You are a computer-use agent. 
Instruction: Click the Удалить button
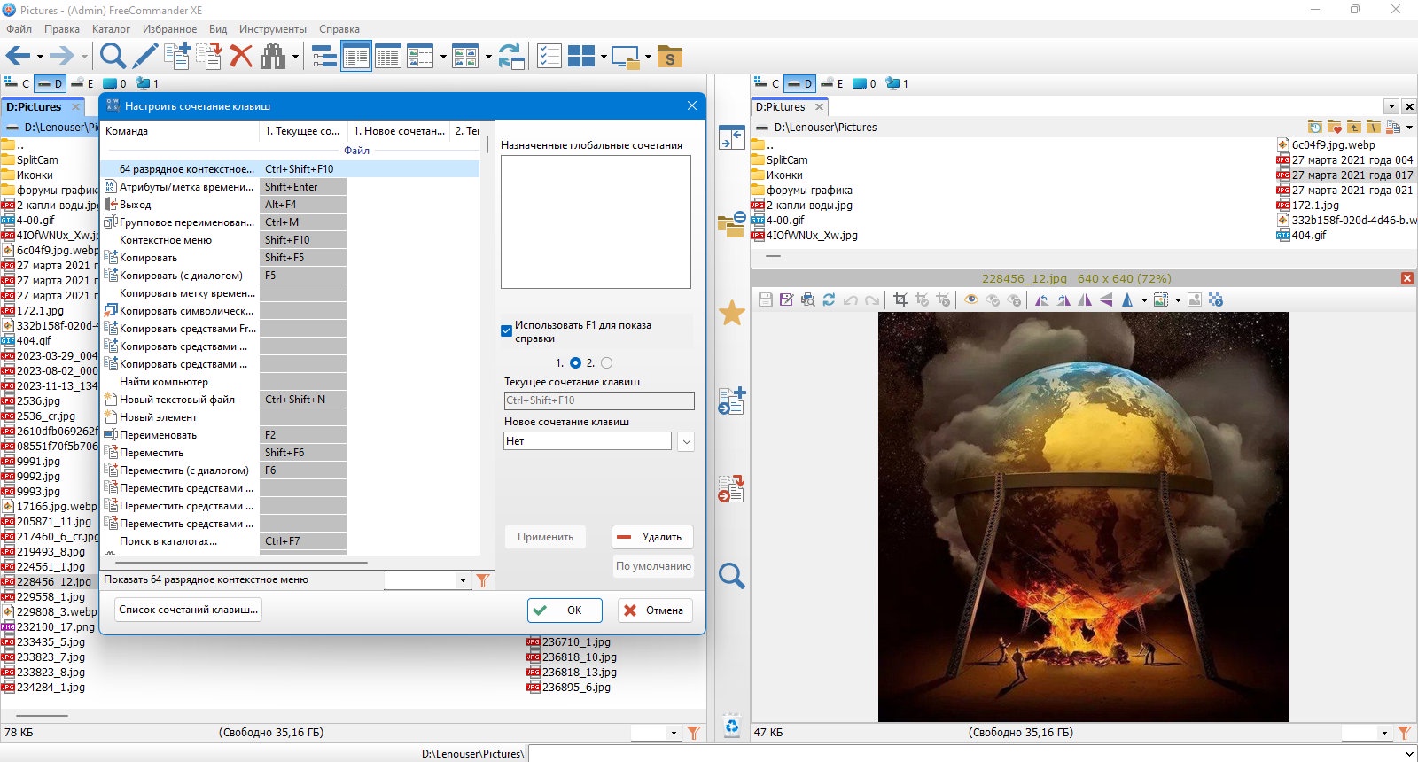[x=652, y=537]
